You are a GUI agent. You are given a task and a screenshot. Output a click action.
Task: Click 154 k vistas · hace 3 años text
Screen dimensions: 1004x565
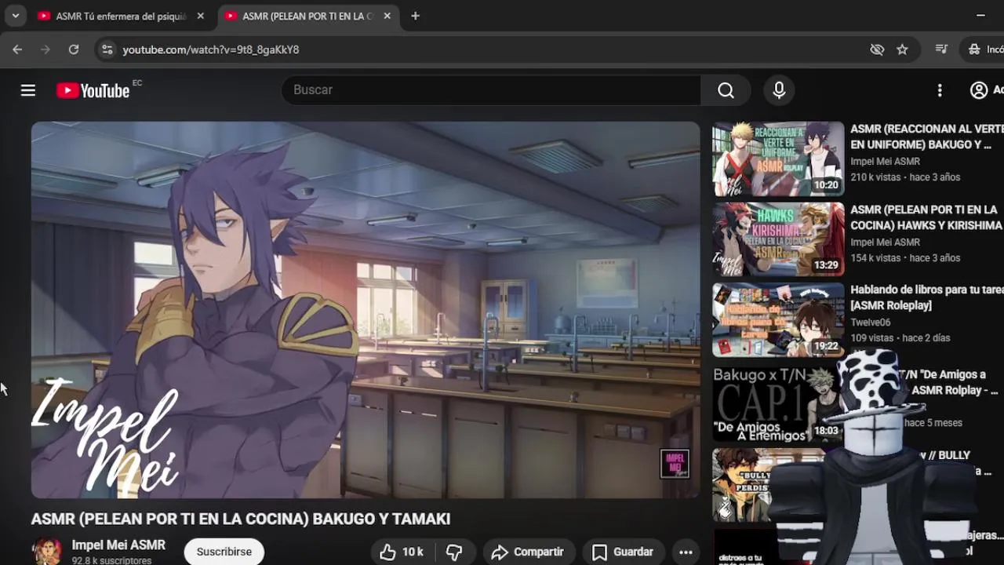(x=905, y=258)
